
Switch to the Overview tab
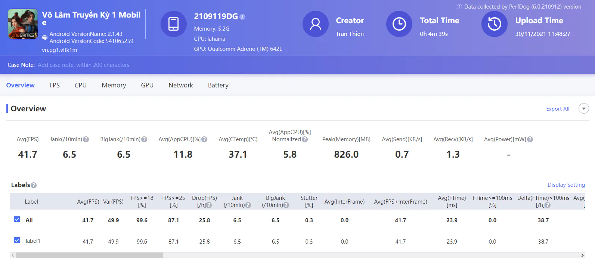click(21, 85)
